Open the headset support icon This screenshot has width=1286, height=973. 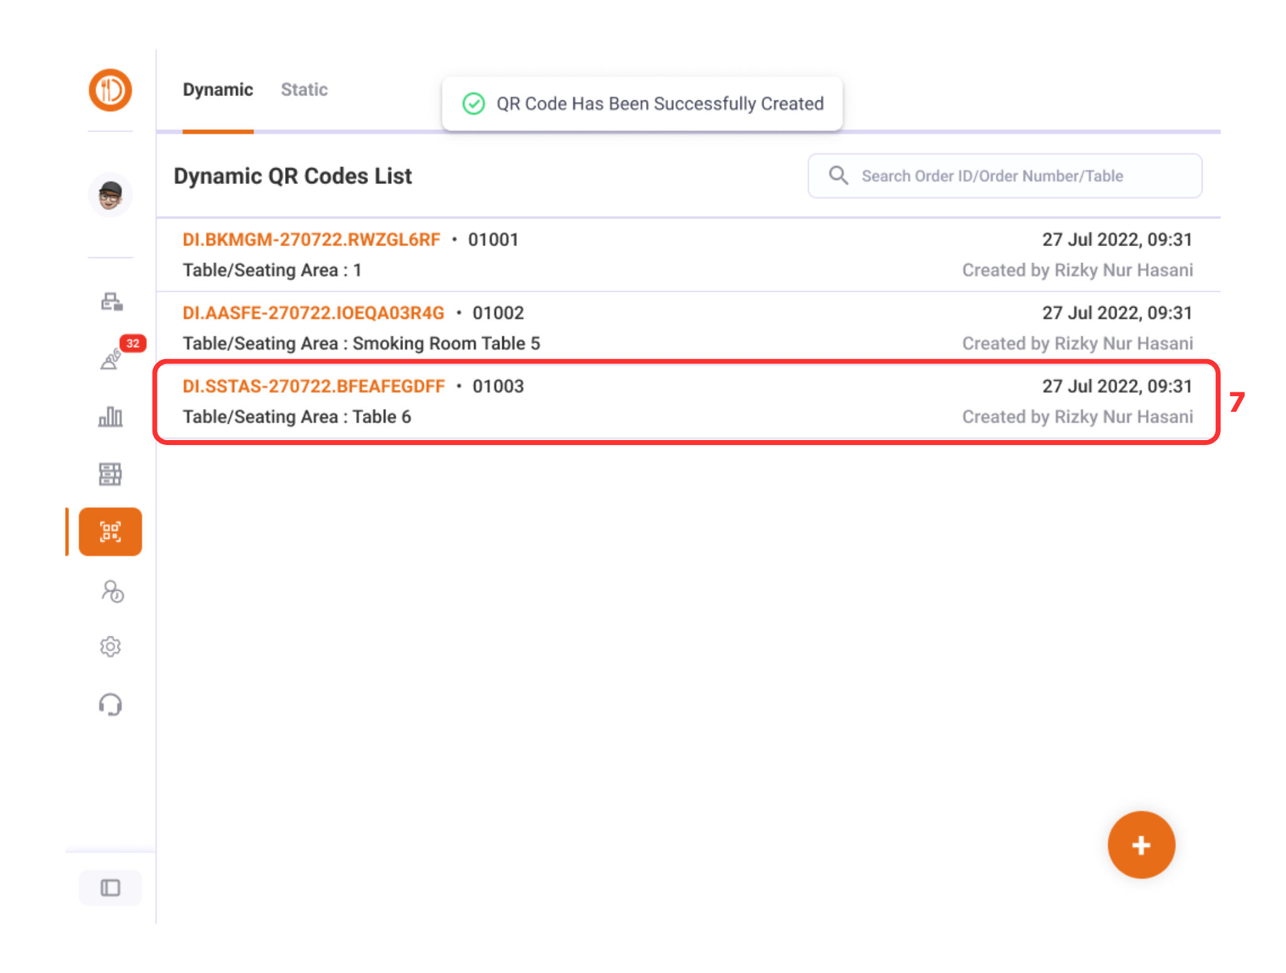(x=111, y=704)
